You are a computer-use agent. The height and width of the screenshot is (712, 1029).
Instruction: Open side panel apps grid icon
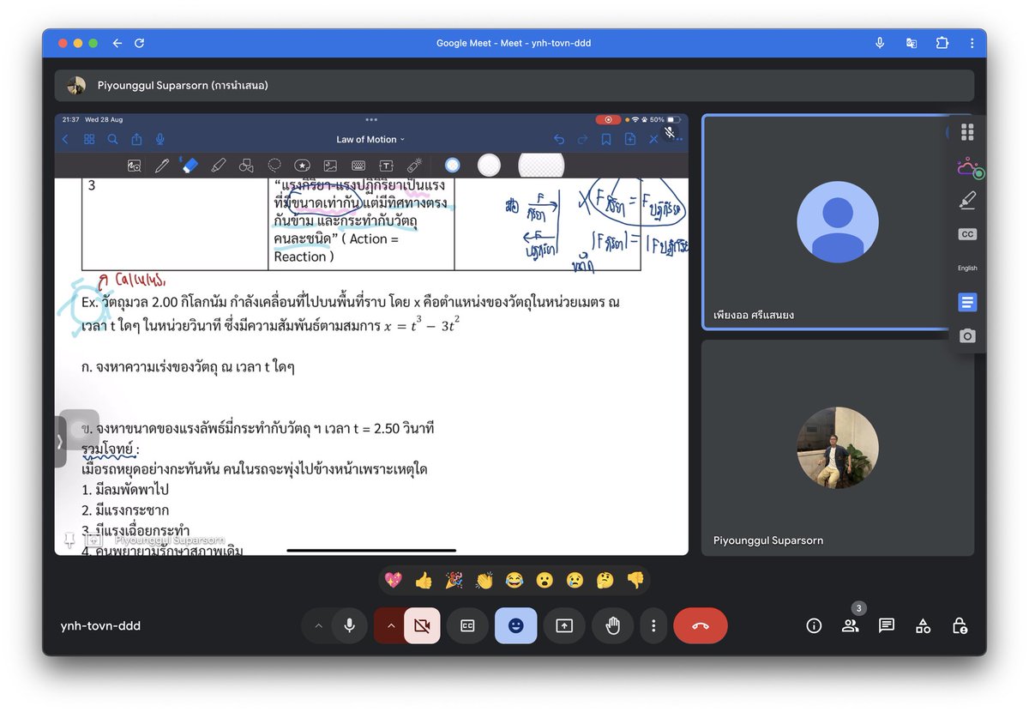pos(967,132)
